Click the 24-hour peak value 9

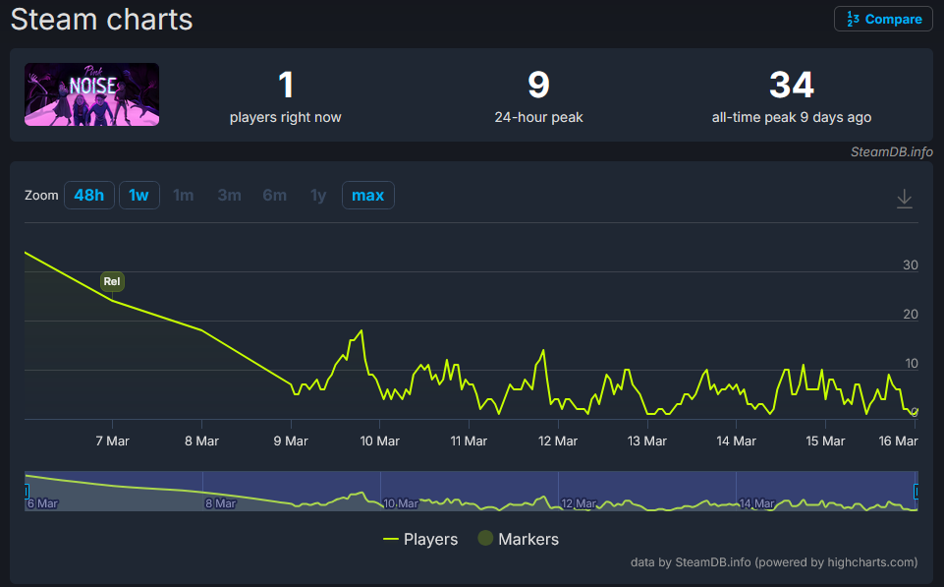click(x=539, y=85)
